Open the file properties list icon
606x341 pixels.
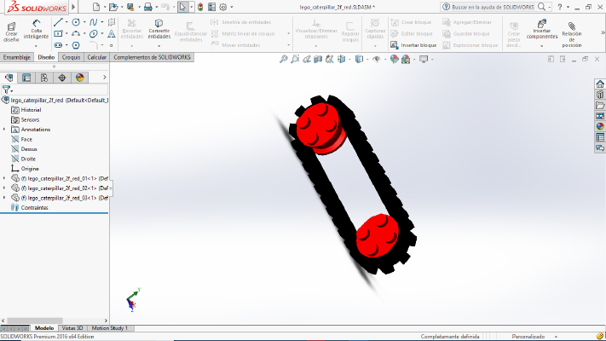click(x=211, y=7)
